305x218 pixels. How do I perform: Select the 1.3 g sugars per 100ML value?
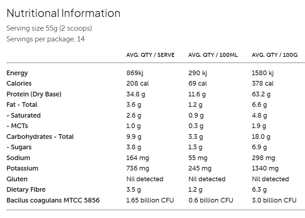[195, 147]
